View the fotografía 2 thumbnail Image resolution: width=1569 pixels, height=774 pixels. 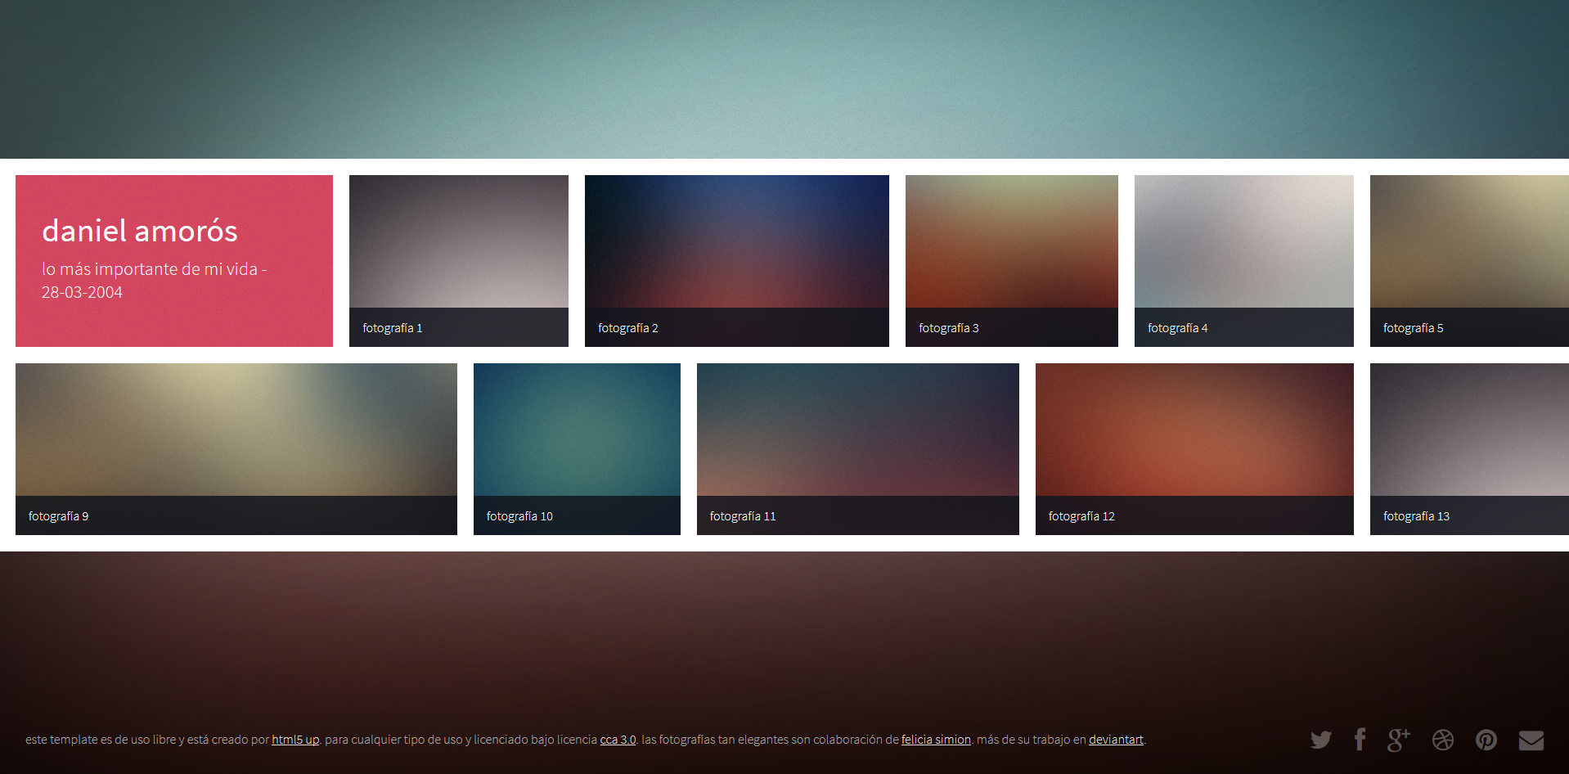point(736,260)
